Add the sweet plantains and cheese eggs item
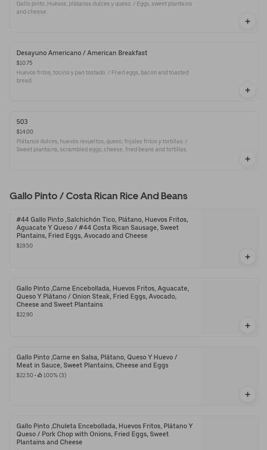 pos(247,22)
